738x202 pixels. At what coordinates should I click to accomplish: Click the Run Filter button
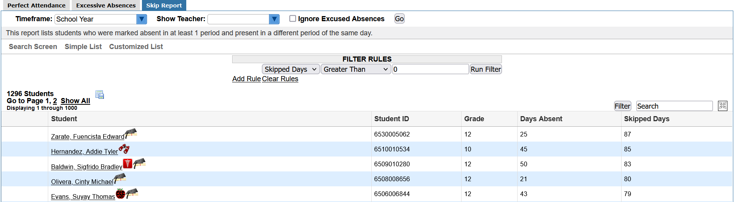pyautogui.click(x=486, y=69)
